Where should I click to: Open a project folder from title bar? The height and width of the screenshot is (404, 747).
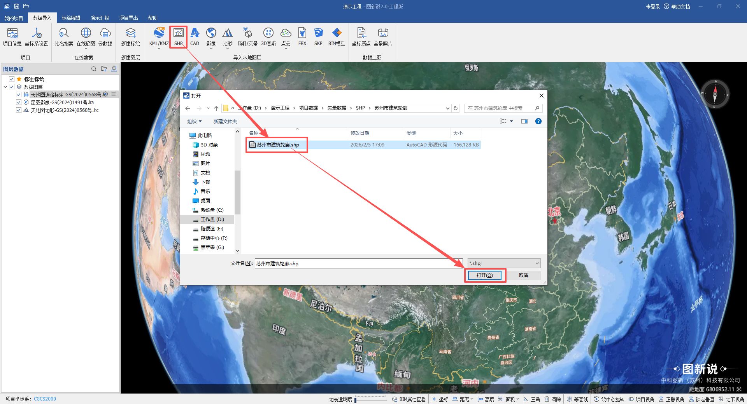click(26, 6)
